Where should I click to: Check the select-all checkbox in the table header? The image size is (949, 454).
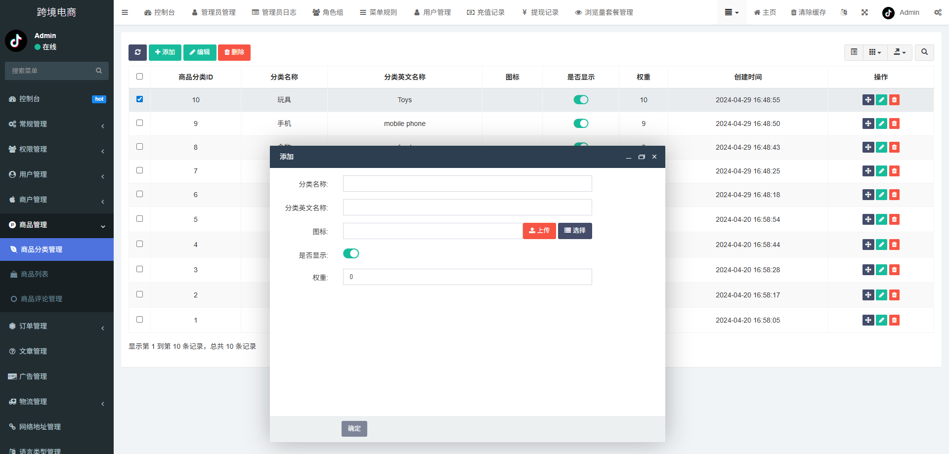click(139, 77)
